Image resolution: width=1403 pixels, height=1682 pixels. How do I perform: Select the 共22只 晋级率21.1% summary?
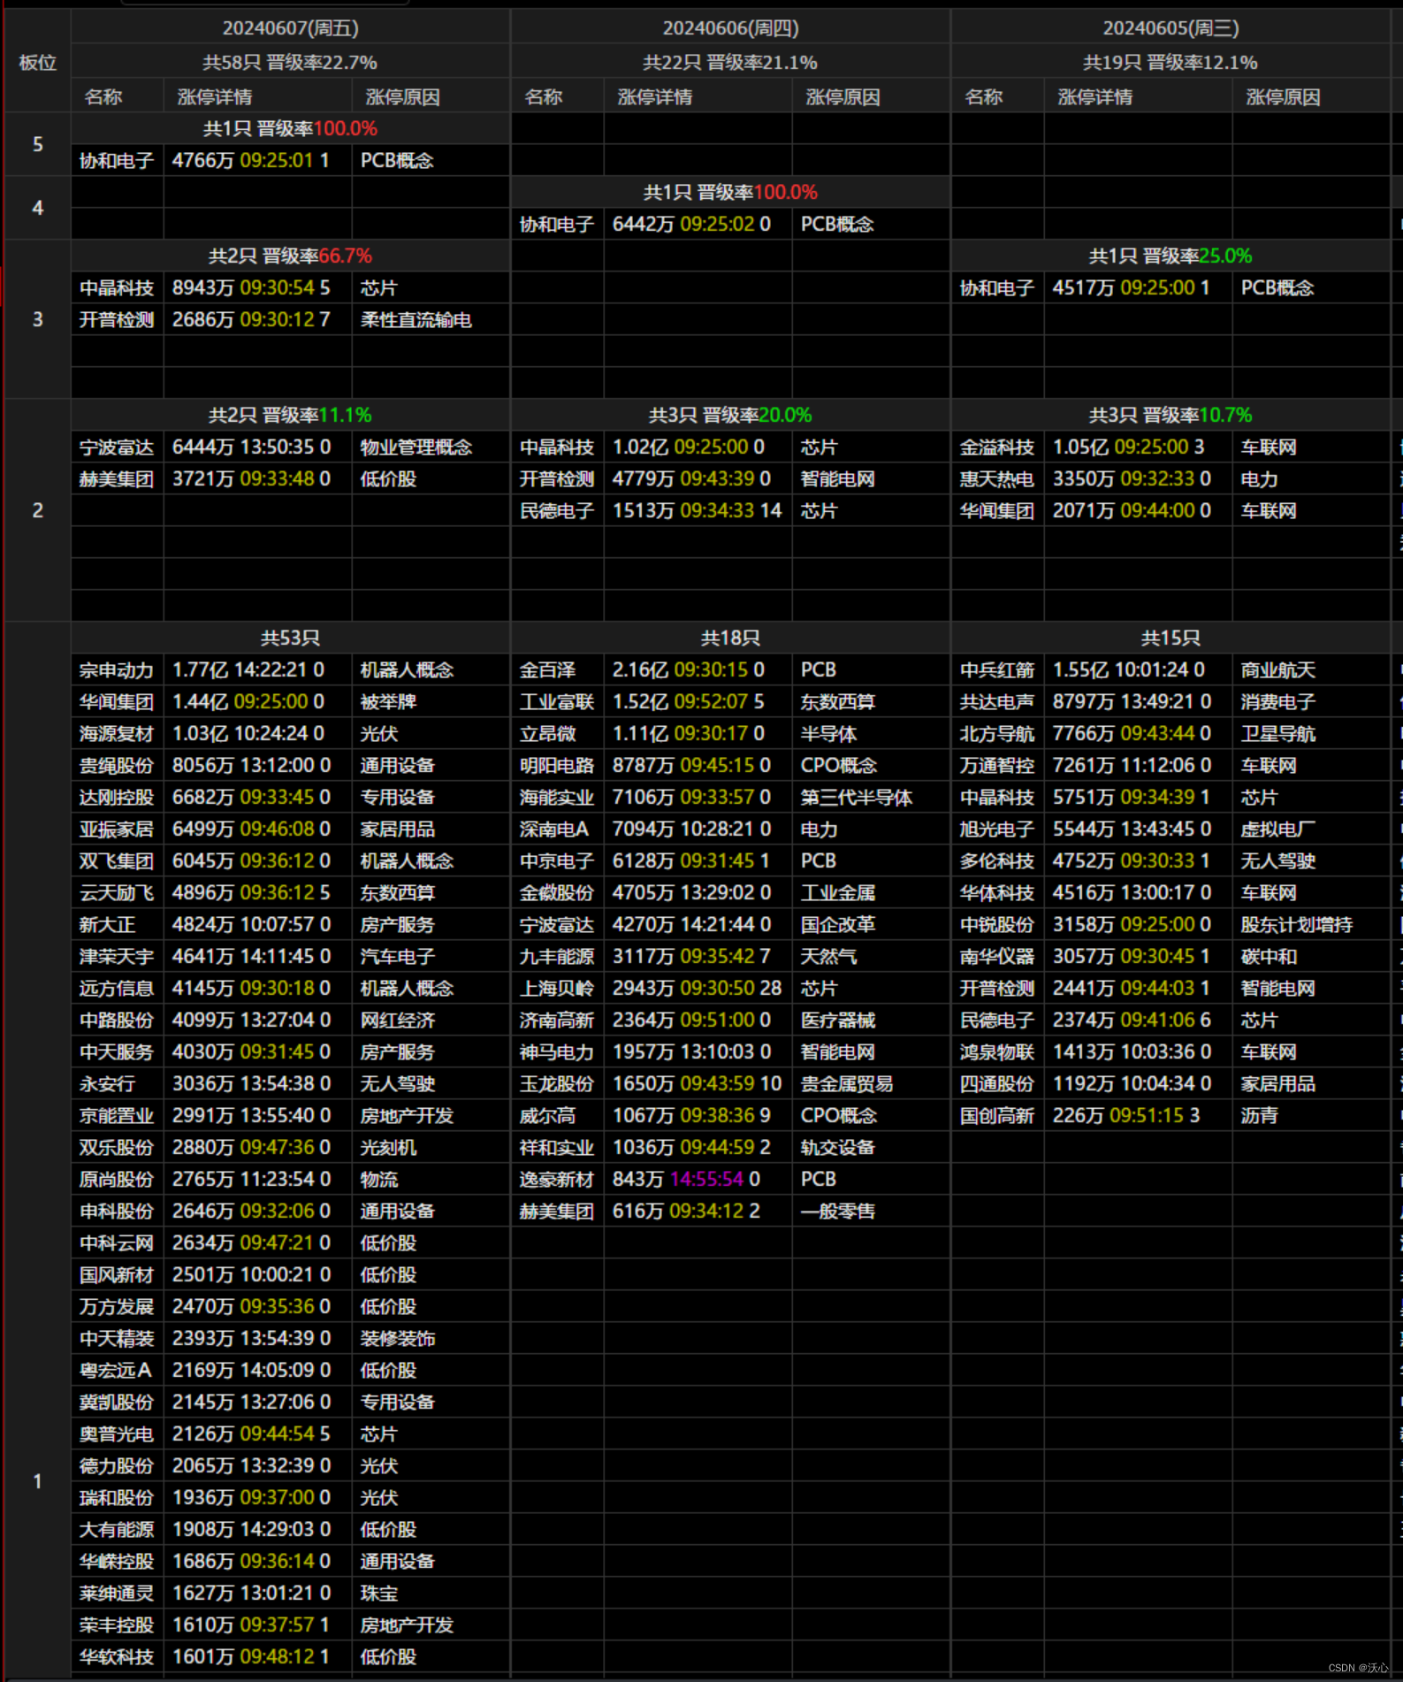pyautogui.click(x=730, y=63)
